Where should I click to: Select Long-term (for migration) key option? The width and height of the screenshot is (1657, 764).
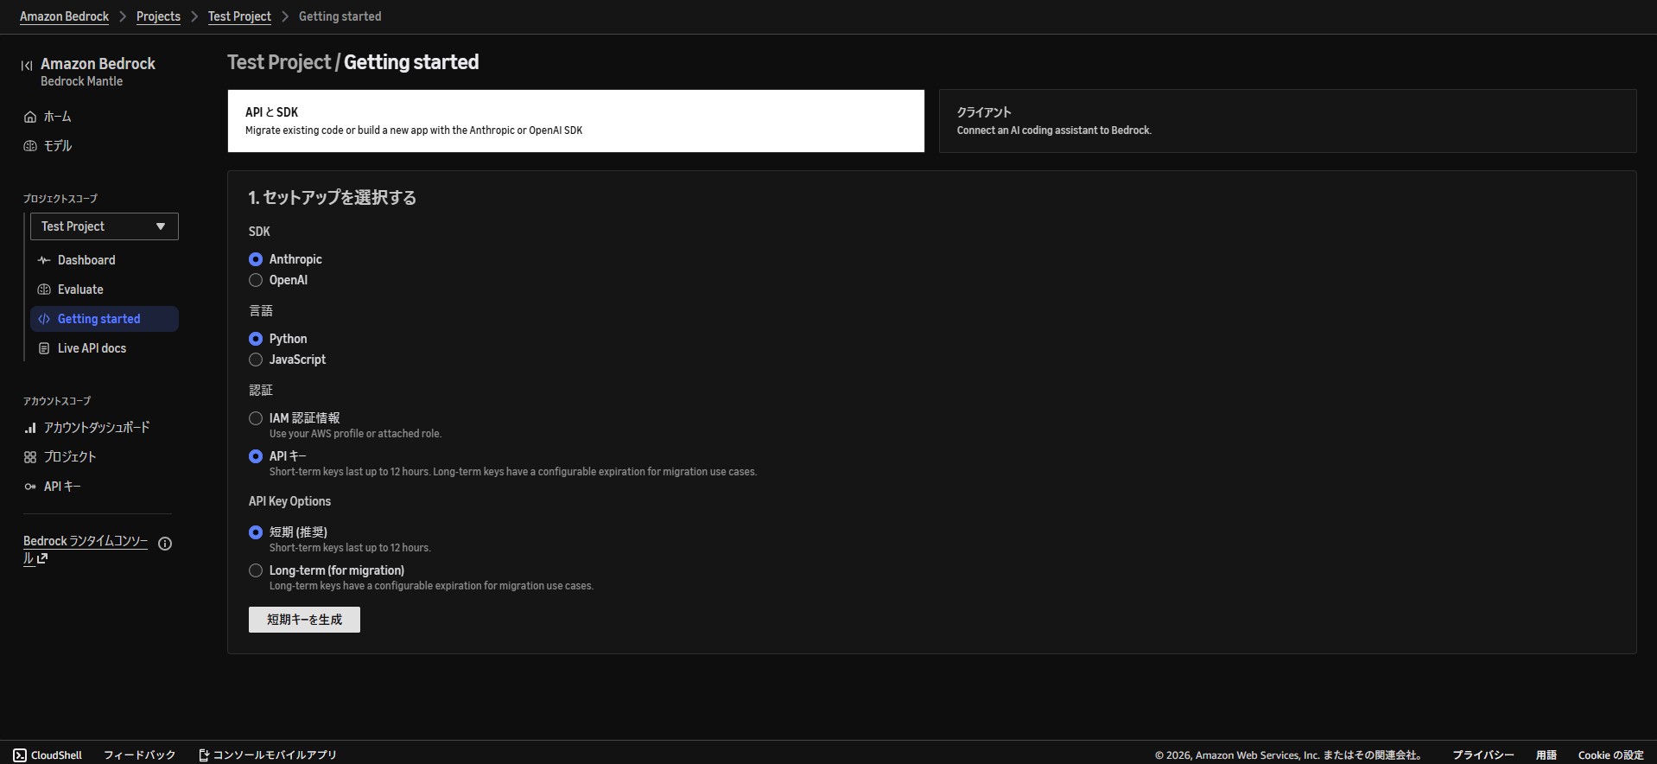256,570
